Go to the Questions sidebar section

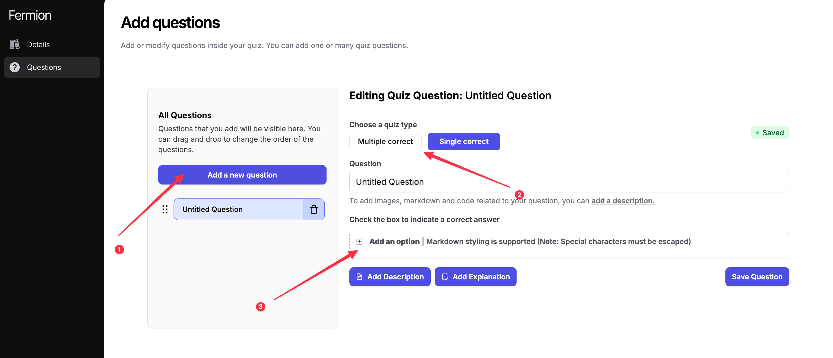[x=44, y=67]
